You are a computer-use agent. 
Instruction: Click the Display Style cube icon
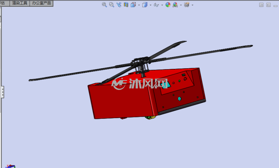(145, 5)
